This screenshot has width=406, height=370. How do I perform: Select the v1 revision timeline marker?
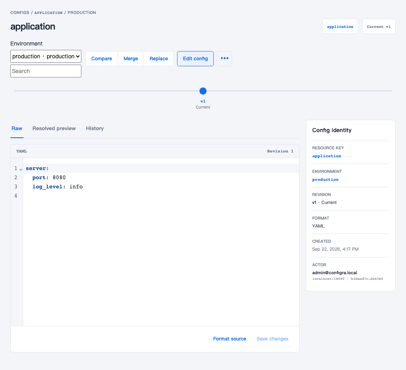pos(203,91)
